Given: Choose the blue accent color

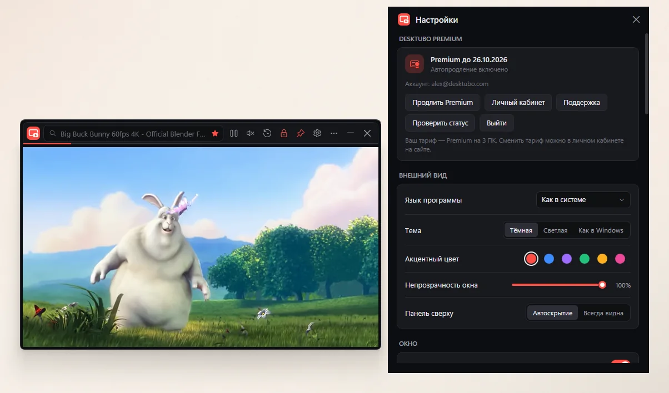Looking at the screenshot, I should (x=549, y=259).
